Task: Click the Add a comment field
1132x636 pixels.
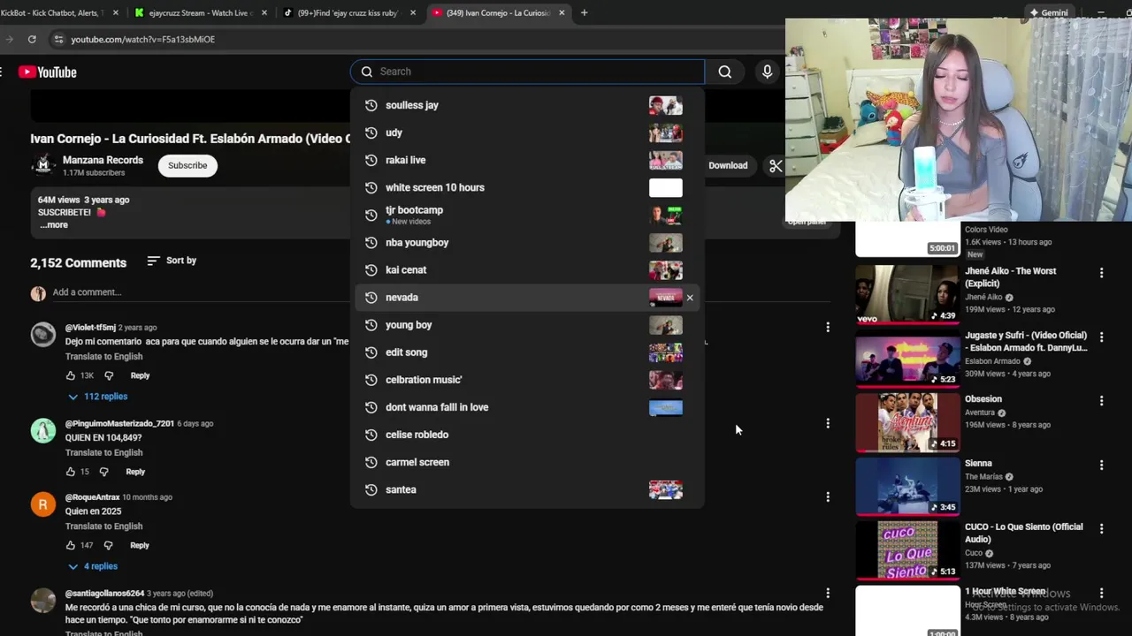Action: [87, 292]
